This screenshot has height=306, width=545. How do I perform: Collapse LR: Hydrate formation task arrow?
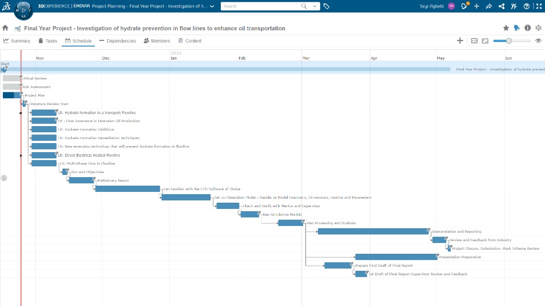click(x=21, y=113)
